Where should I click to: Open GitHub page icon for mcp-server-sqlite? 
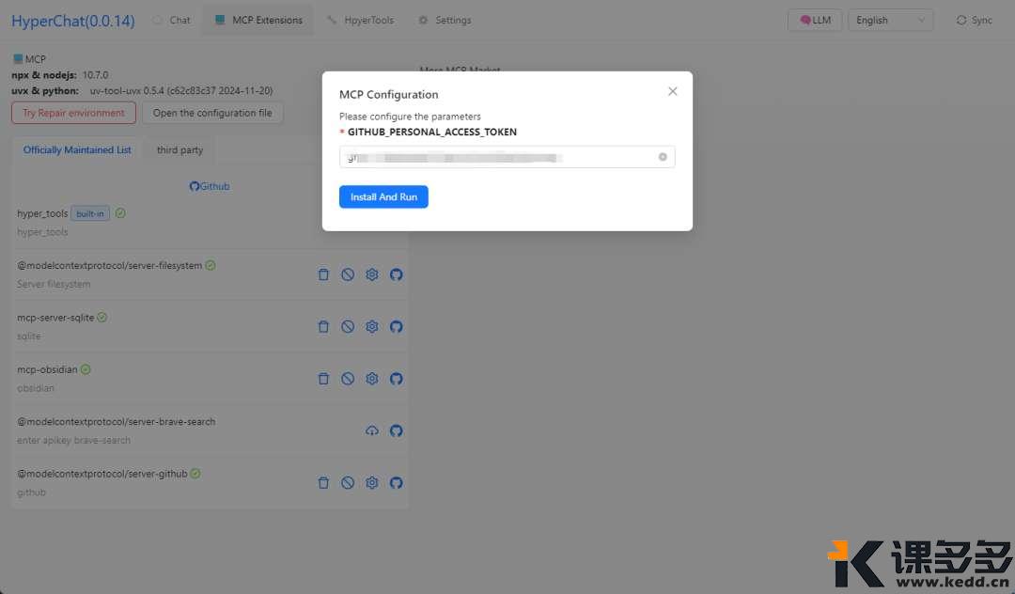point(397,327)
